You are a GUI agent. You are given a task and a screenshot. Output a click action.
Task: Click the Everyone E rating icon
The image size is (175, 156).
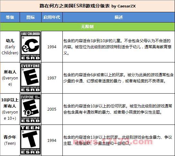(x=31, y=78)
